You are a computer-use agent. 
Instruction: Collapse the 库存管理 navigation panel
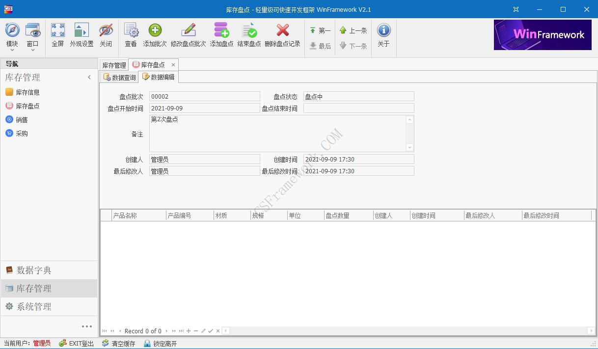[89, 77]
